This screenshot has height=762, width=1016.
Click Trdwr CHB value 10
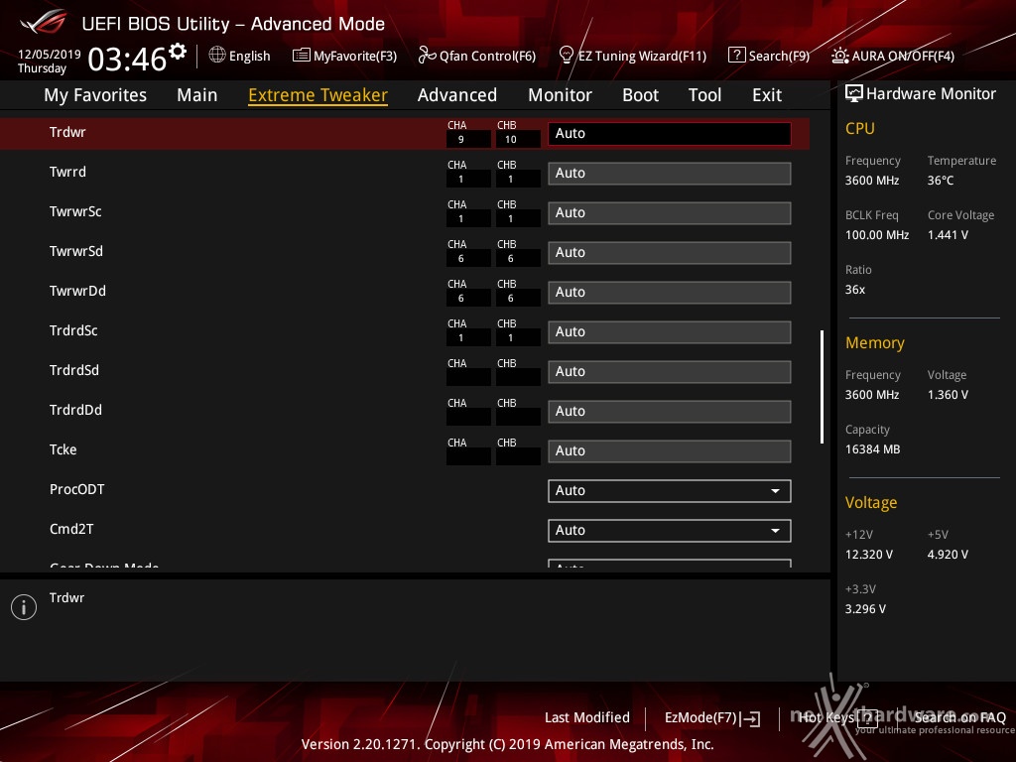(518, 139)
